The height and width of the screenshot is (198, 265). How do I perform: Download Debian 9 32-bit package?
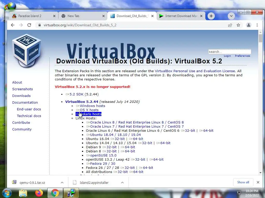click(x=109, y=147)
